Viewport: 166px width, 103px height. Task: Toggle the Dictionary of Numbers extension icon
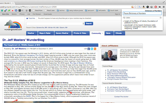(x=160, y=7)
